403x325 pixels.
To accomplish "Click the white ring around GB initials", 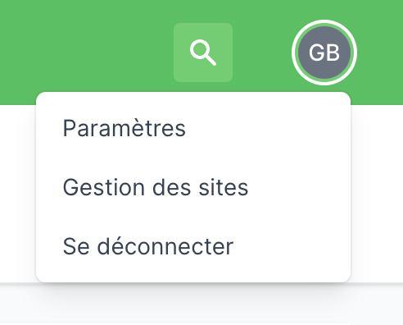I will 324,53.
